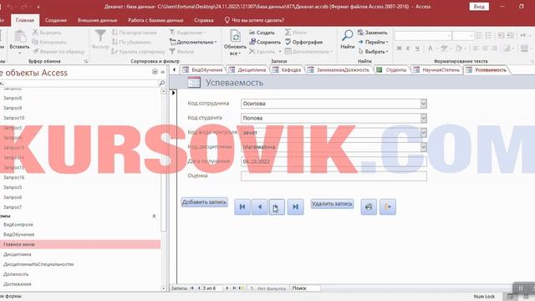The width and height of the screenshot is (535, 301).
Task: Click the Вход sign-in button
Action: [479, 7]
